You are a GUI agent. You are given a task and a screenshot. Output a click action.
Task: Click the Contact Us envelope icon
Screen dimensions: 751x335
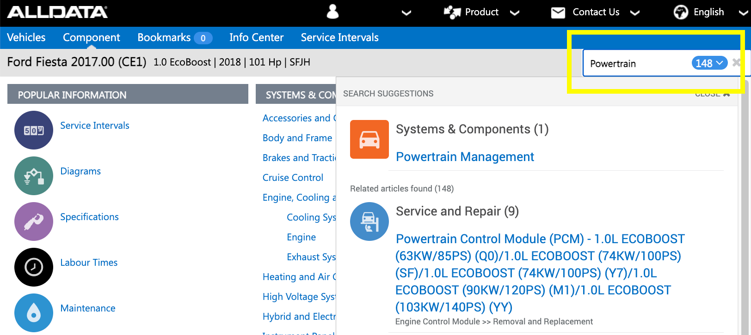pyautogui.click(x=558, y=13)
